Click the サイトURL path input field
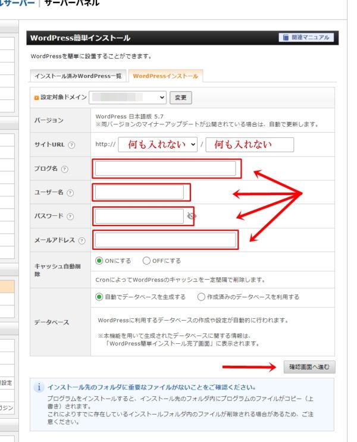Viewport: 357px width, 442px height. (249, 145)
